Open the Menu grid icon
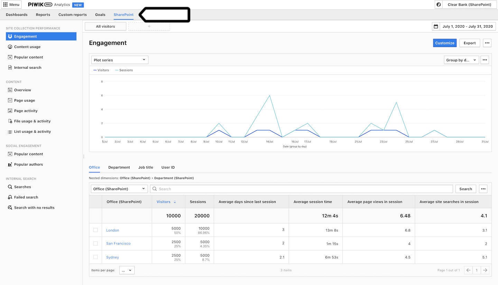Screen dimensions: 498x285 [x=5, y=5]
